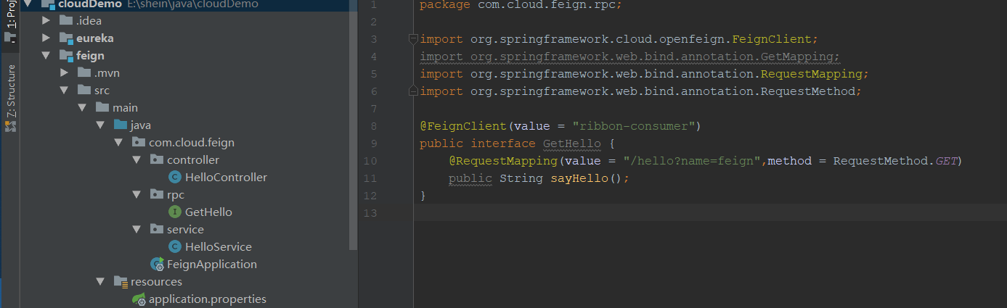This screenshot has width=1007, height=308.
Task: Click the com.cloud.feign package icon
Action: click(x=138, y=142)
